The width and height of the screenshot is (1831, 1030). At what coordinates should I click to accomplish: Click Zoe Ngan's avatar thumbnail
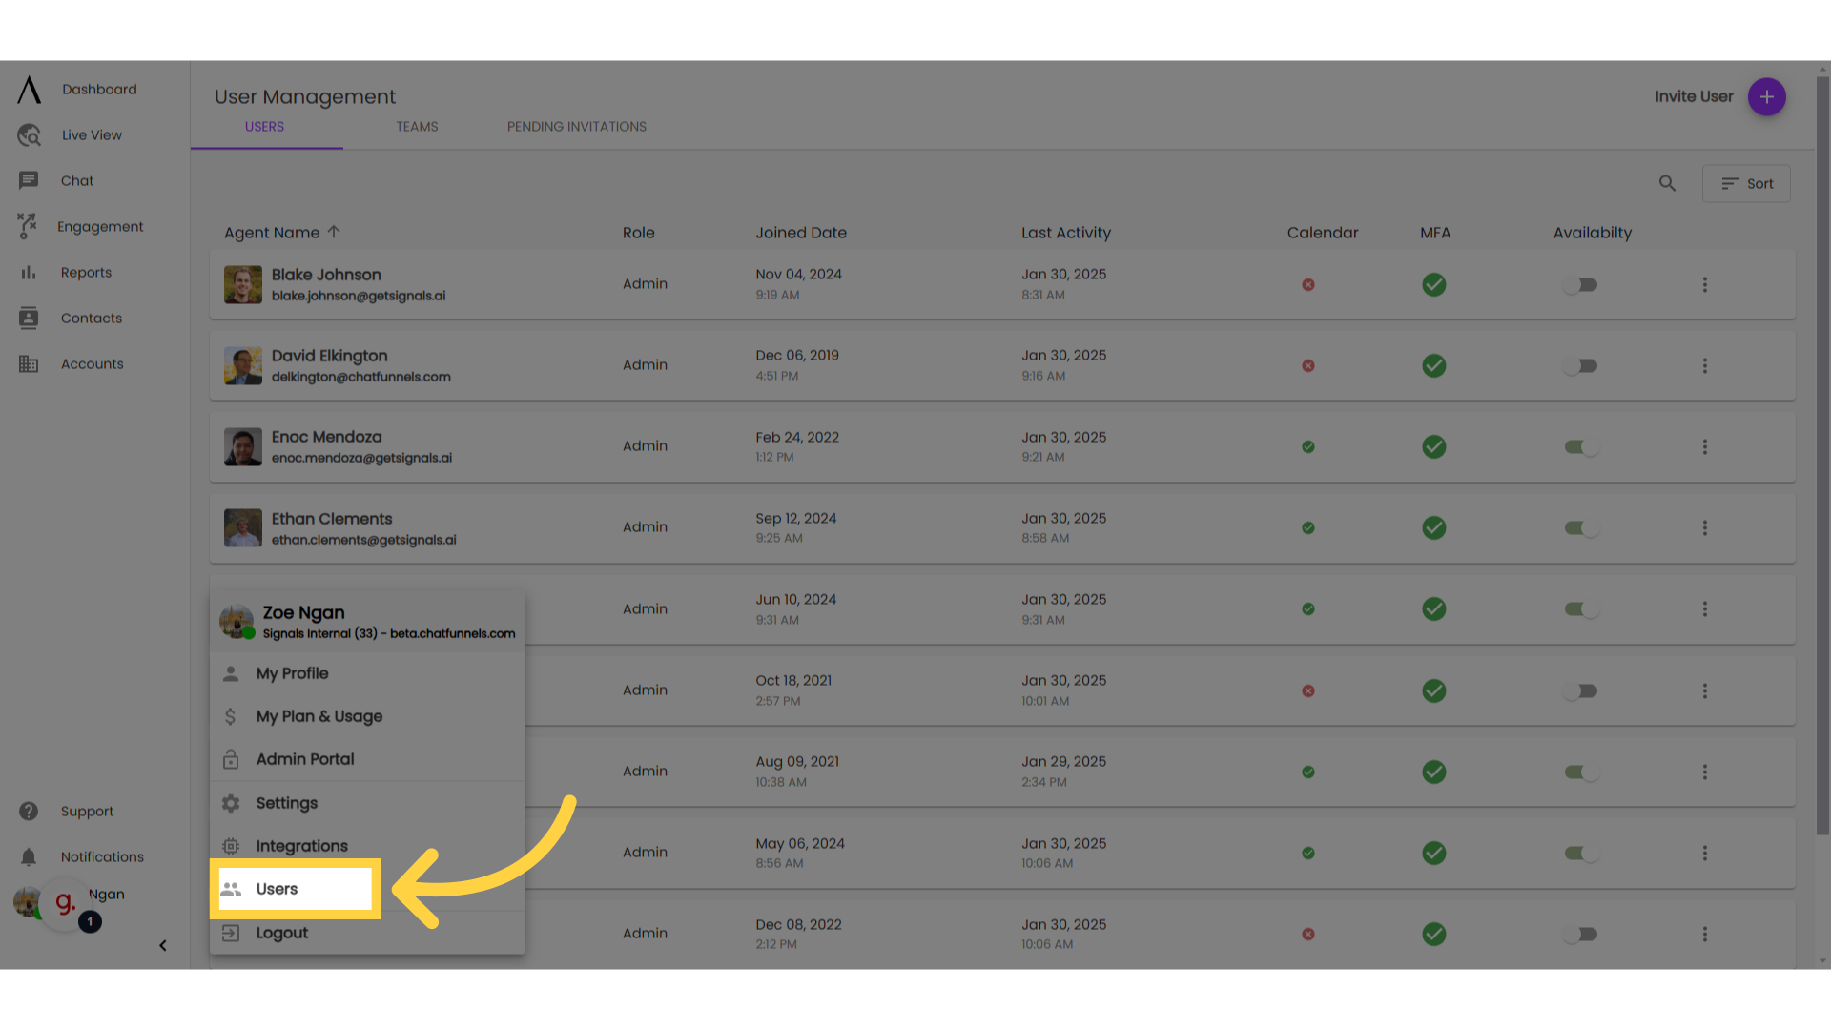click(x=236, y=621)
